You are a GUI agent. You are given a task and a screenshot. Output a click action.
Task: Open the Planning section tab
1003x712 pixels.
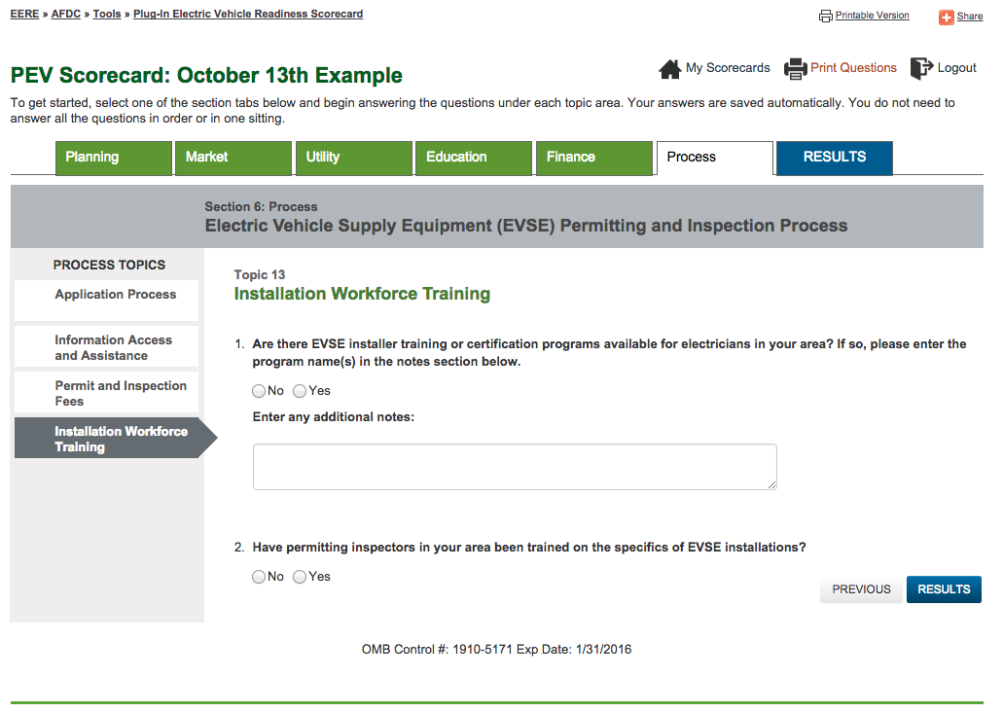click(114, 158)
